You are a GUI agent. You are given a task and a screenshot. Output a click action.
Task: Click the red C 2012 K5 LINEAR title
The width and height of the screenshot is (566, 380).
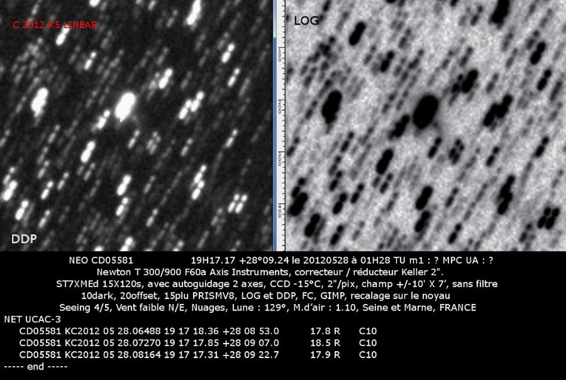point(54,25)
